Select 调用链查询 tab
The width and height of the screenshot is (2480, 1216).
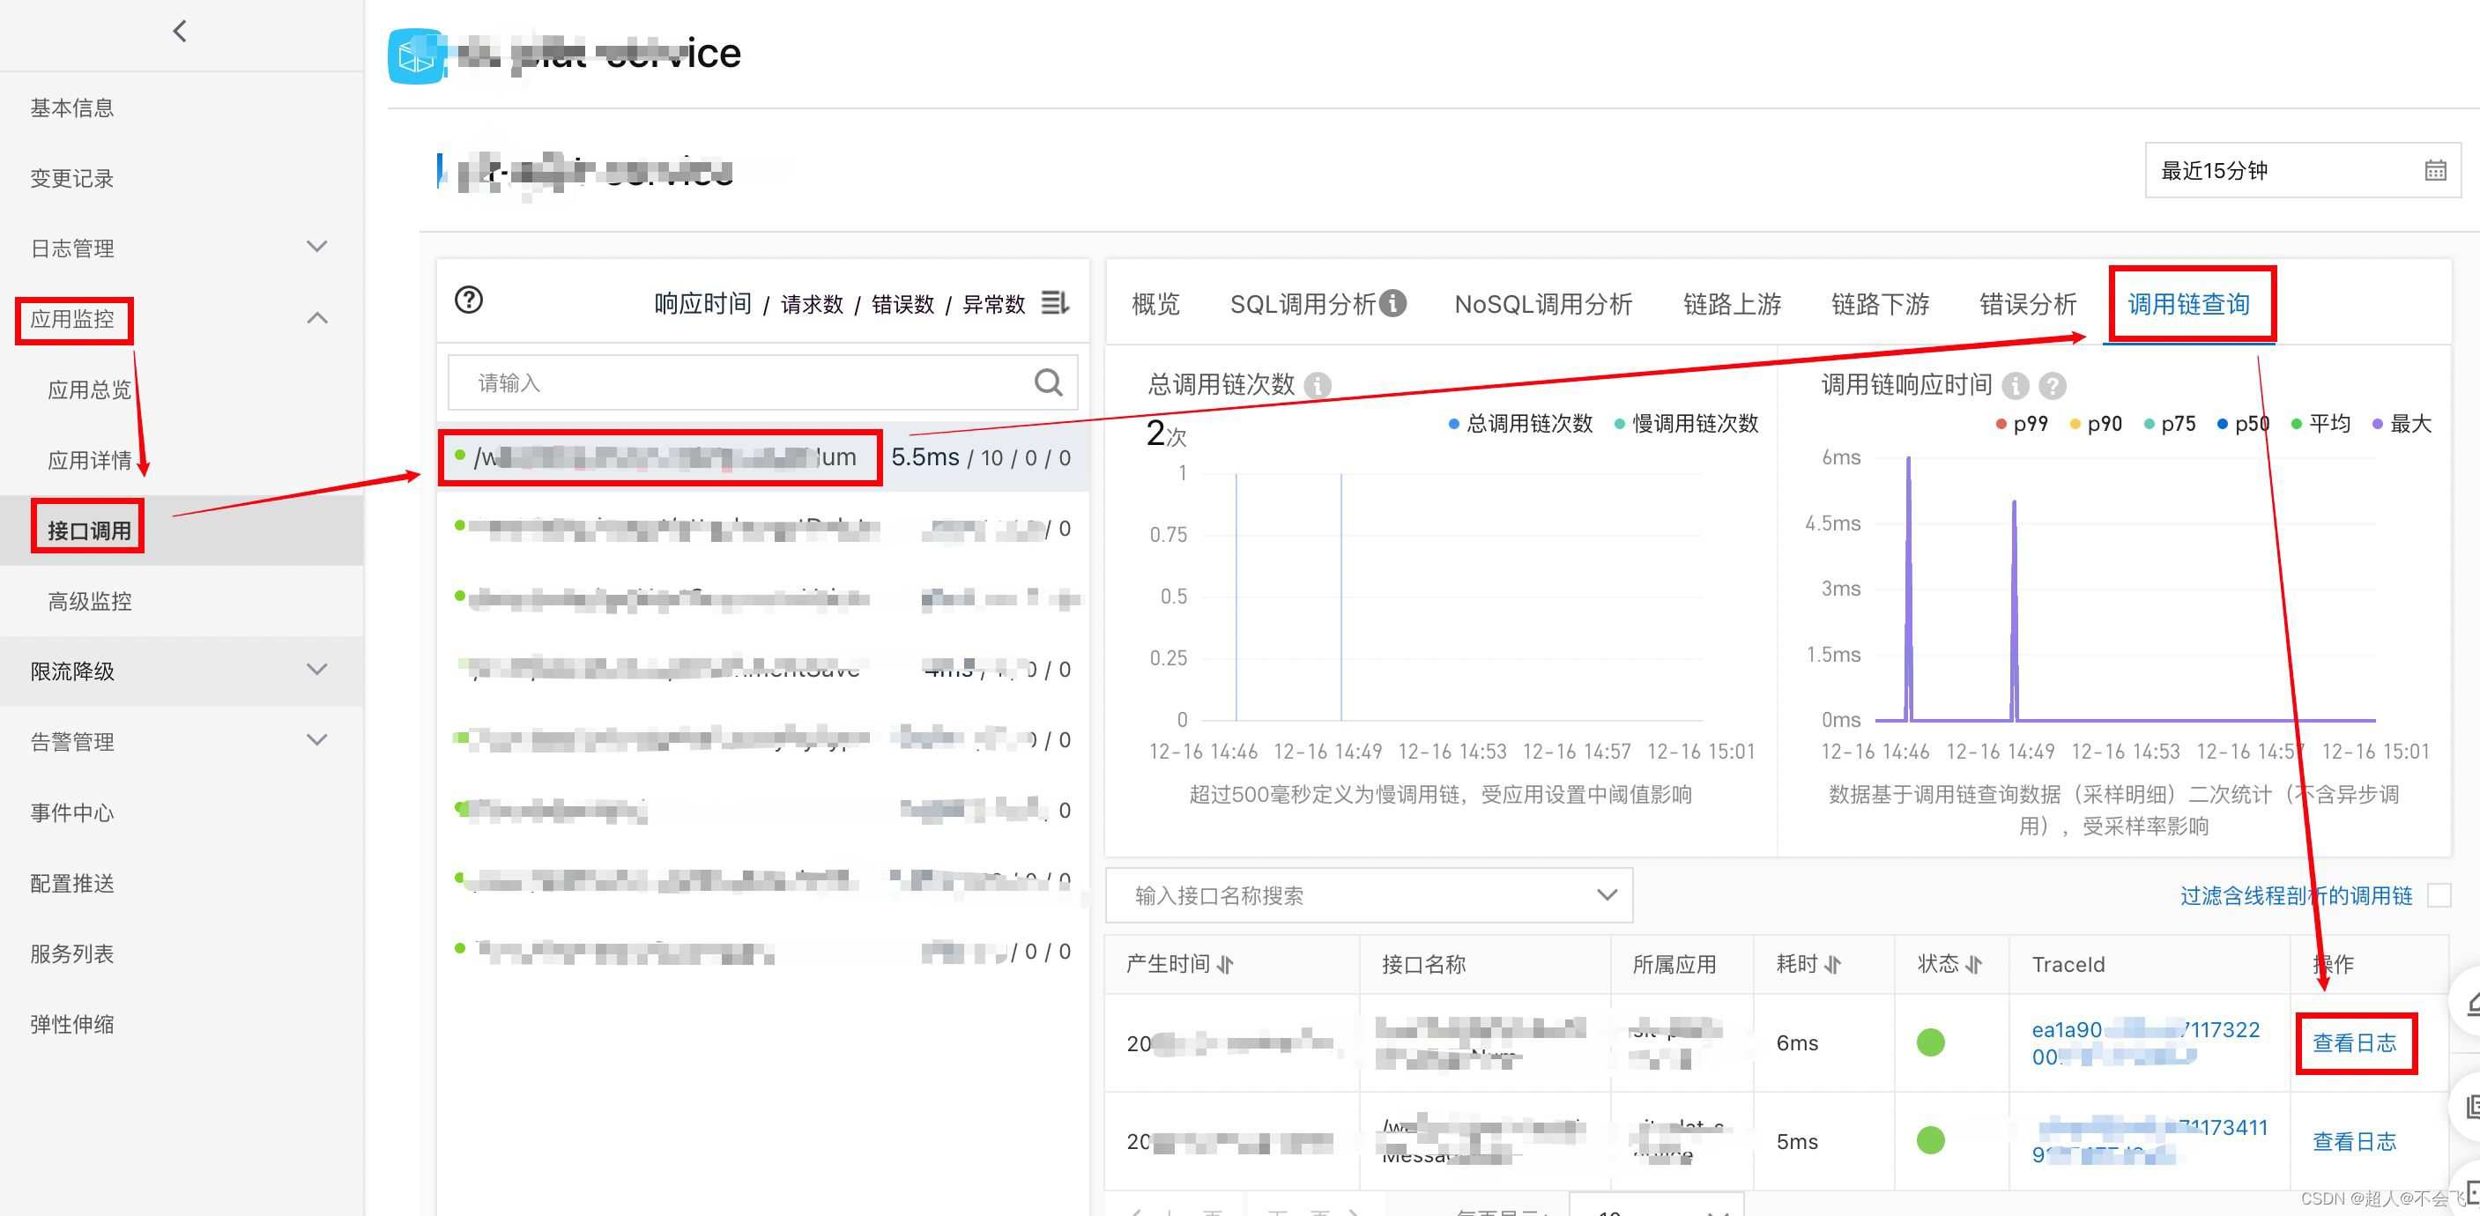pyautogui.click(x=2188, y=304)
